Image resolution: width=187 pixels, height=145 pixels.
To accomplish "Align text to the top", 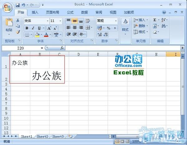I will (x=68, y=21).
